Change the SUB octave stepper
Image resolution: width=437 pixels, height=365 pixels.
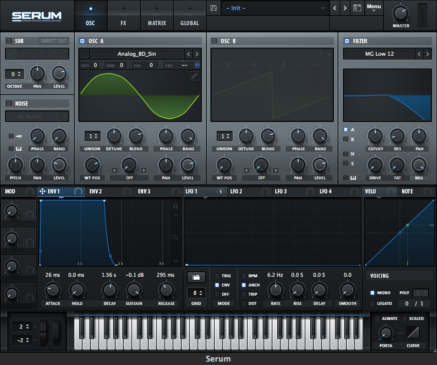click(x=15, y=74)
